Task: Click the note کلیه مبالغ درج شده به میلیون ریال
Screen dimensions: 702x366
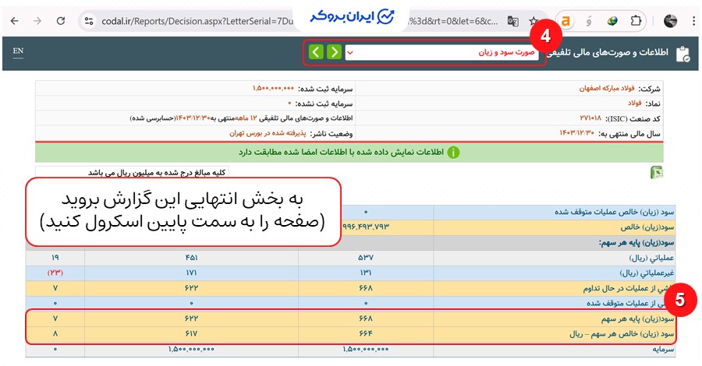Action: coord(157,173)
